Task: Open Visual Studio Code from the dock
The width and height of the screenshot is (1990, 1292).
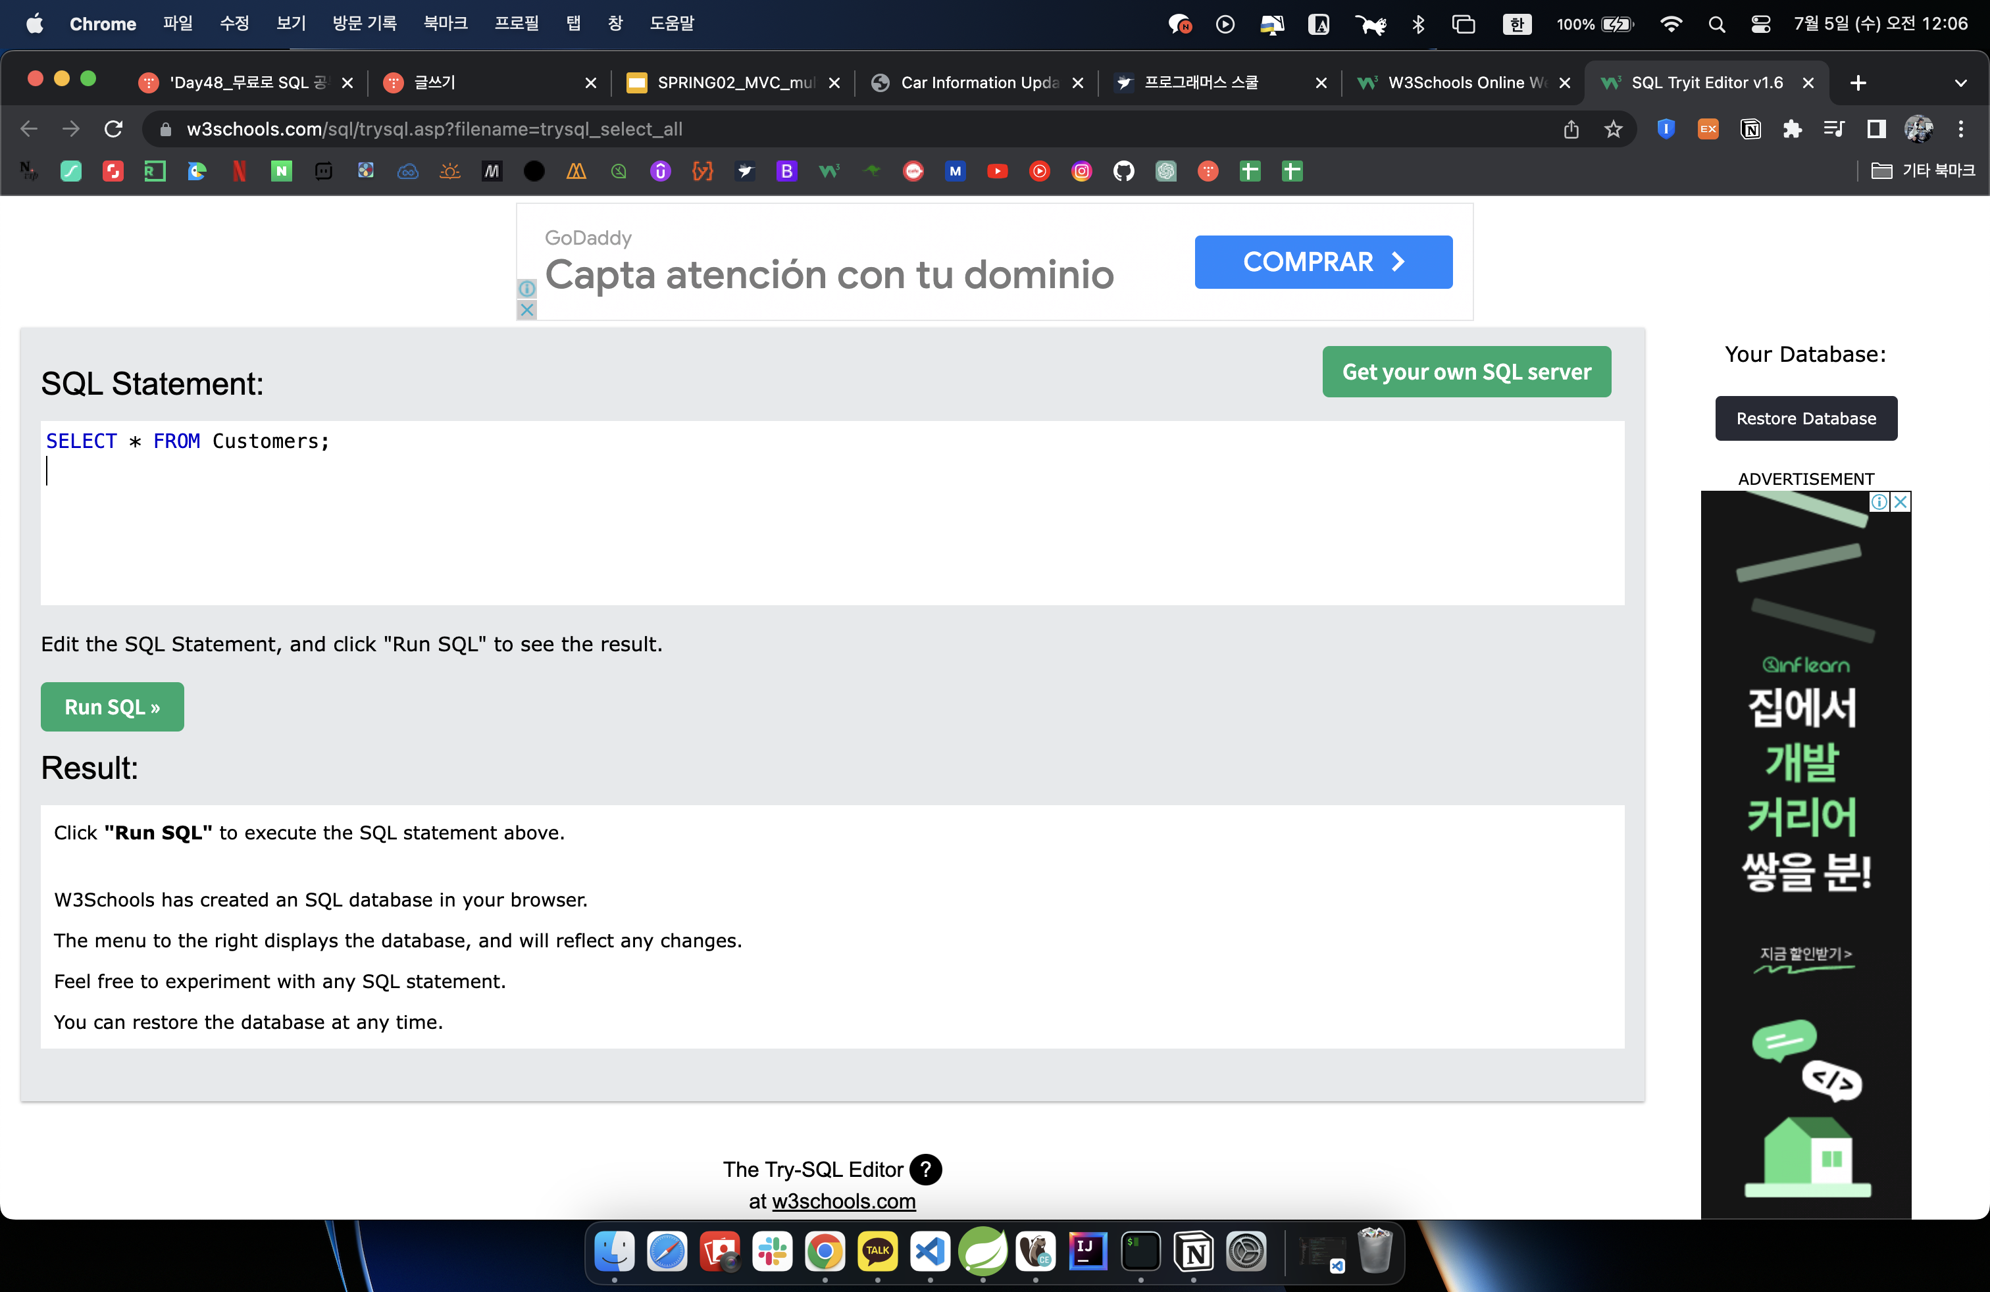Action: pyautogui.click(x=930, y=1251)
